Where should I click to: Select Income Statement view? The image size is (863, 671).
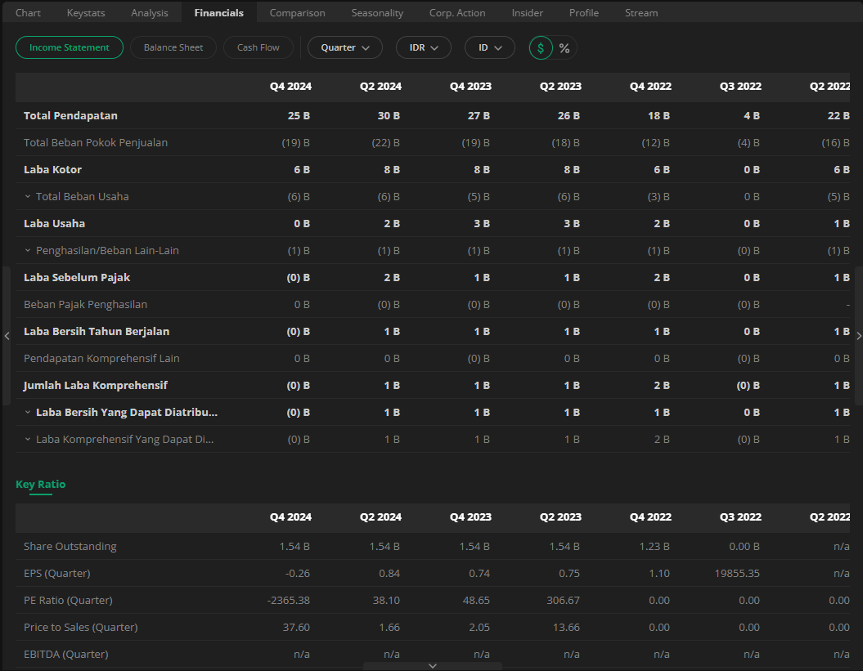70,47
